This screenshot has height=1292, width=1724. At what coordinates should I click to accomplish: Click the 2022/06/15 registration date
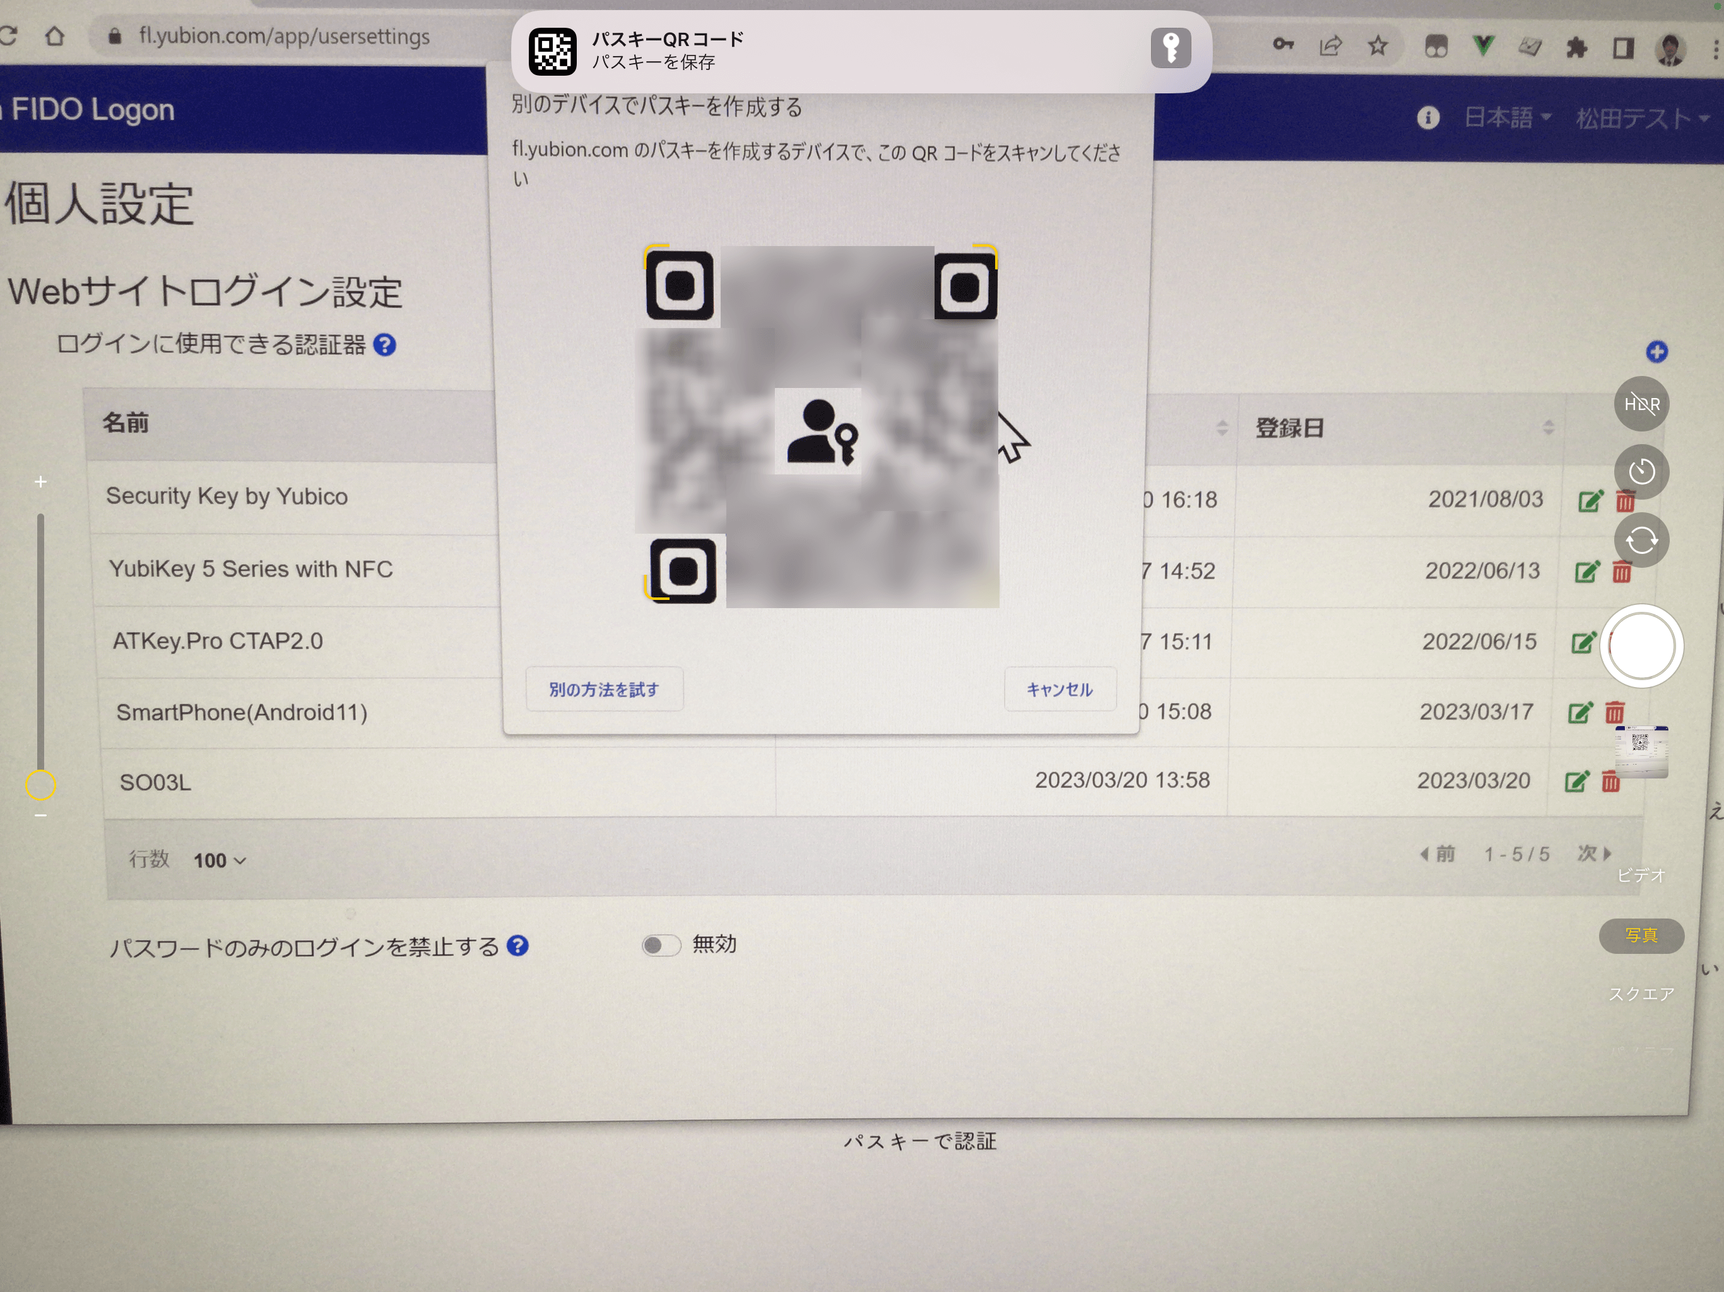point(1479,642)
